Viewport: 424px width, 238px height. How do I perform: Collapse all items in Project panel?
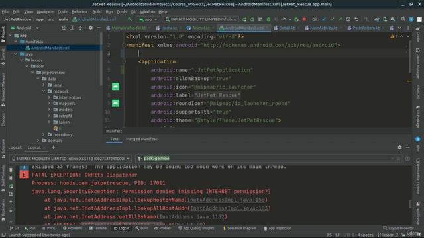pos(81,28)
